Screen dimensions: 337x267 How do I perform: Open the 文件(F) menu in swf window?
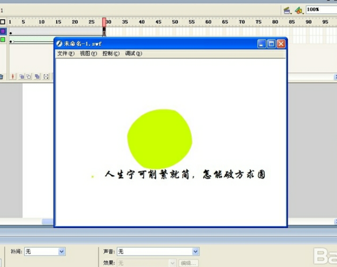coord(66,53)
